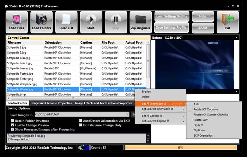The image size is (247, 157).
Task: Click the Actual Path column header
Action: coord(135,43)
